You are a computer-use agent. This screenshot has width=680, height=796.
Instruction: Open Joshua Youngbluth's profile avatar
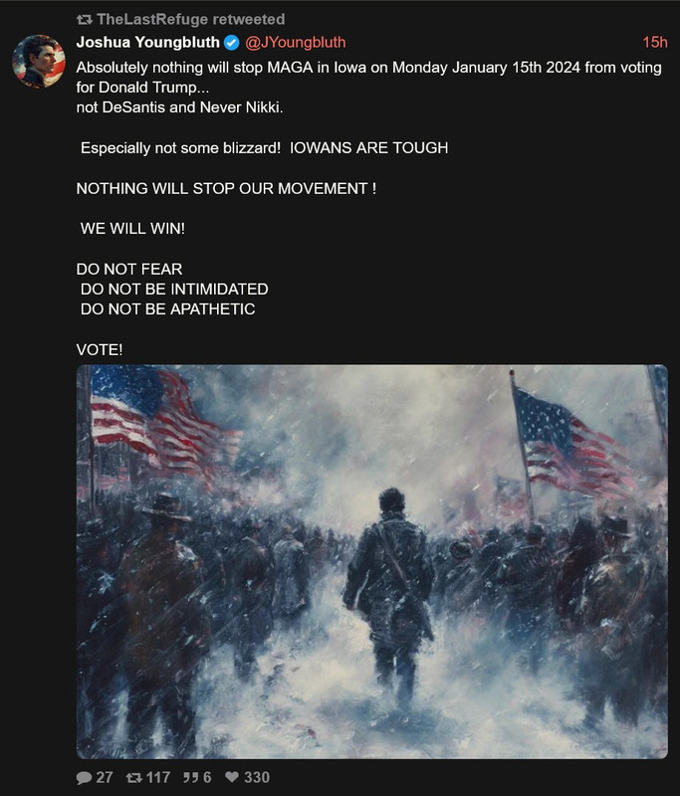click(39, 62)
